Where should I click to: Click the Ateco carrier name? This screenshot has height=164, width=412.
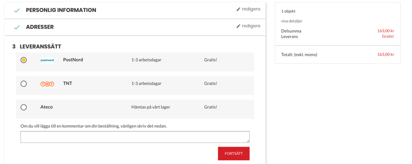pos(47,107)
